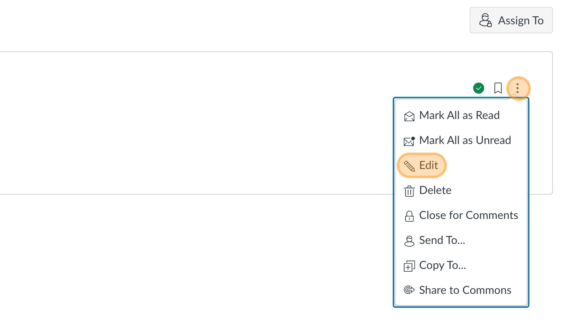
Task: Click the padlock icon next to Close for Comments
Action: tap(409, 216)
